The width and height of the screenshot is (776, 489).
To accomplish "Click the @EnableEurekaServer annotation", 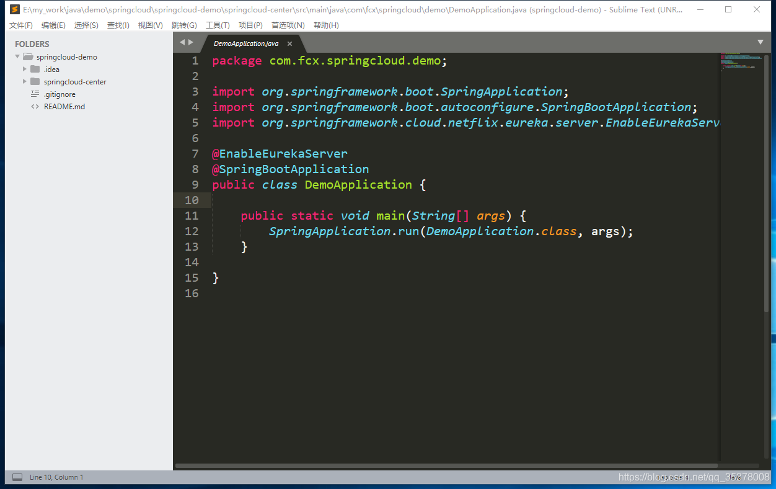I will pyautogui.click(x=280, y=154).
